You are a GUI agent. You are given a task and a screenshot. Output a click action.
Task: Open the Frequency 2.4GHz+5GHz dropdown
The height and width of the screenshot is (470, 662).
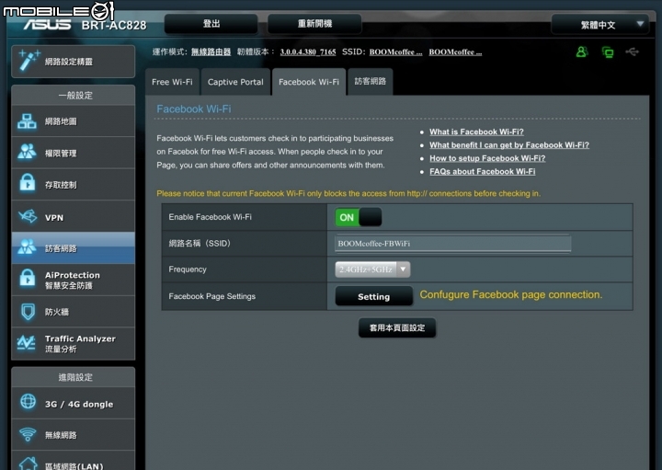pyautogui.click(x=372, y=269)
